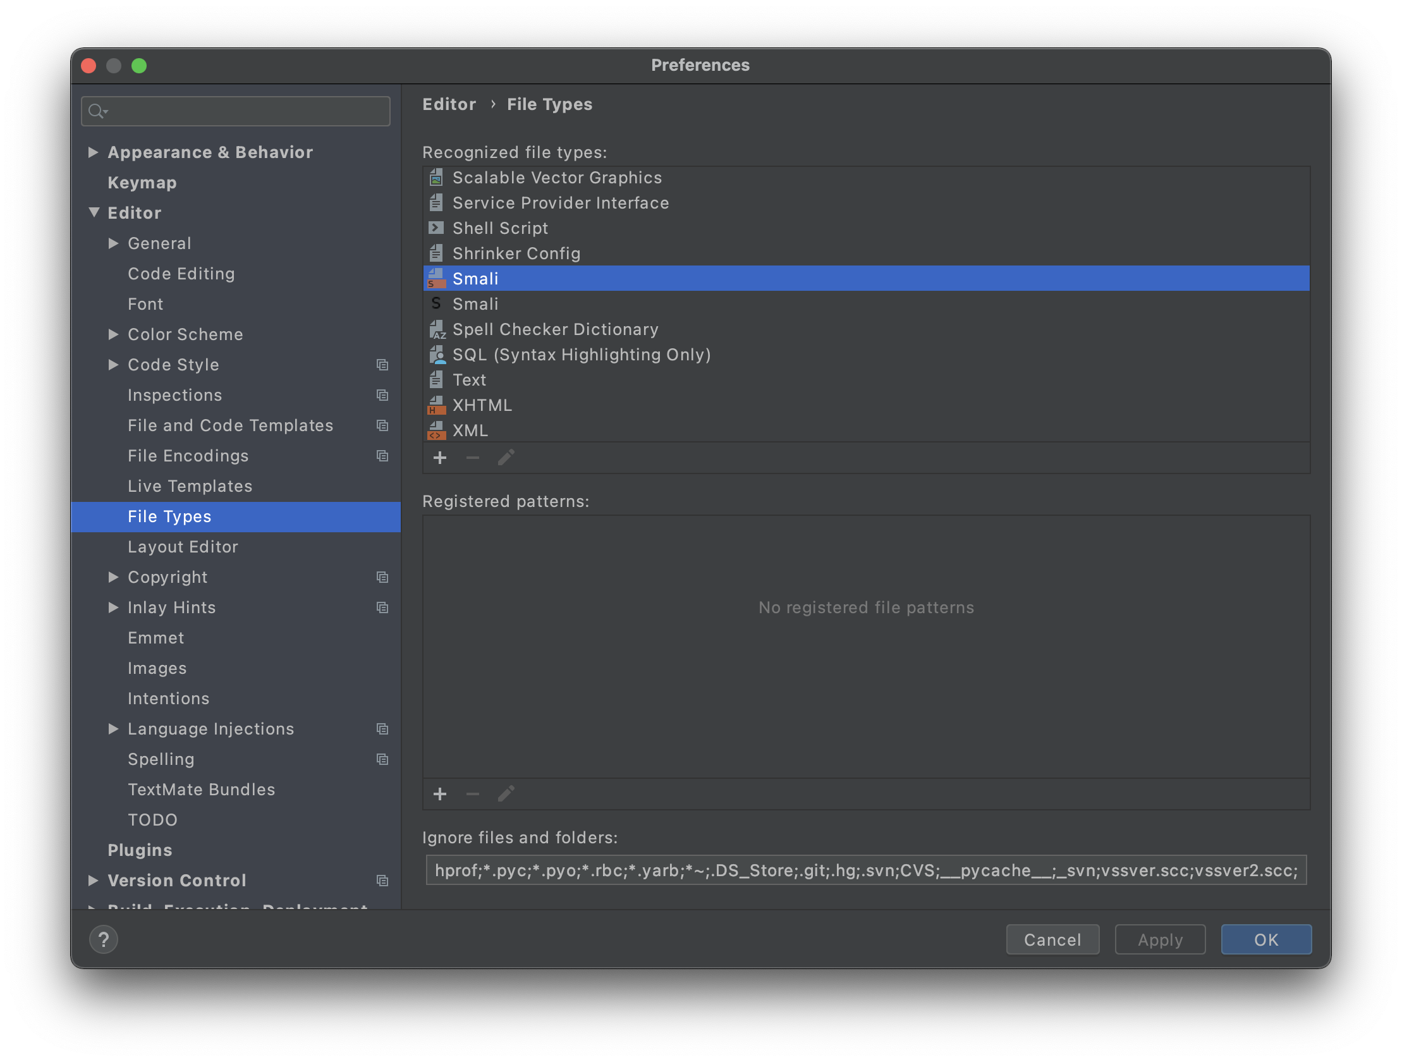Open the Live Templates settings page
This screenshot has height=1062, width=1402.
190,486
